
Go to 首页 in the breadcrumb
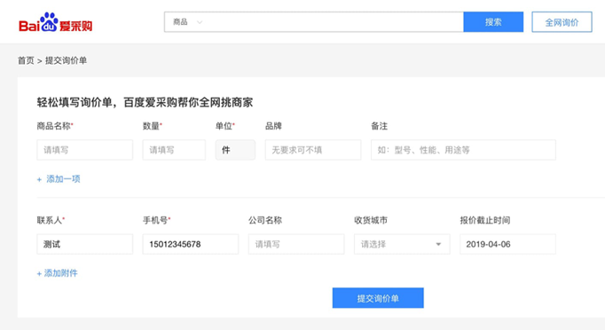point(26,60)
